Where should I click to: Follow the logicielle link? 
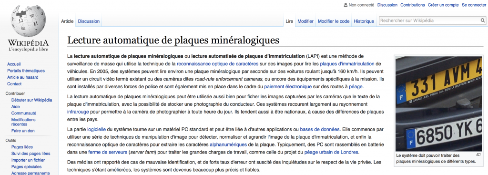point(96,129)
